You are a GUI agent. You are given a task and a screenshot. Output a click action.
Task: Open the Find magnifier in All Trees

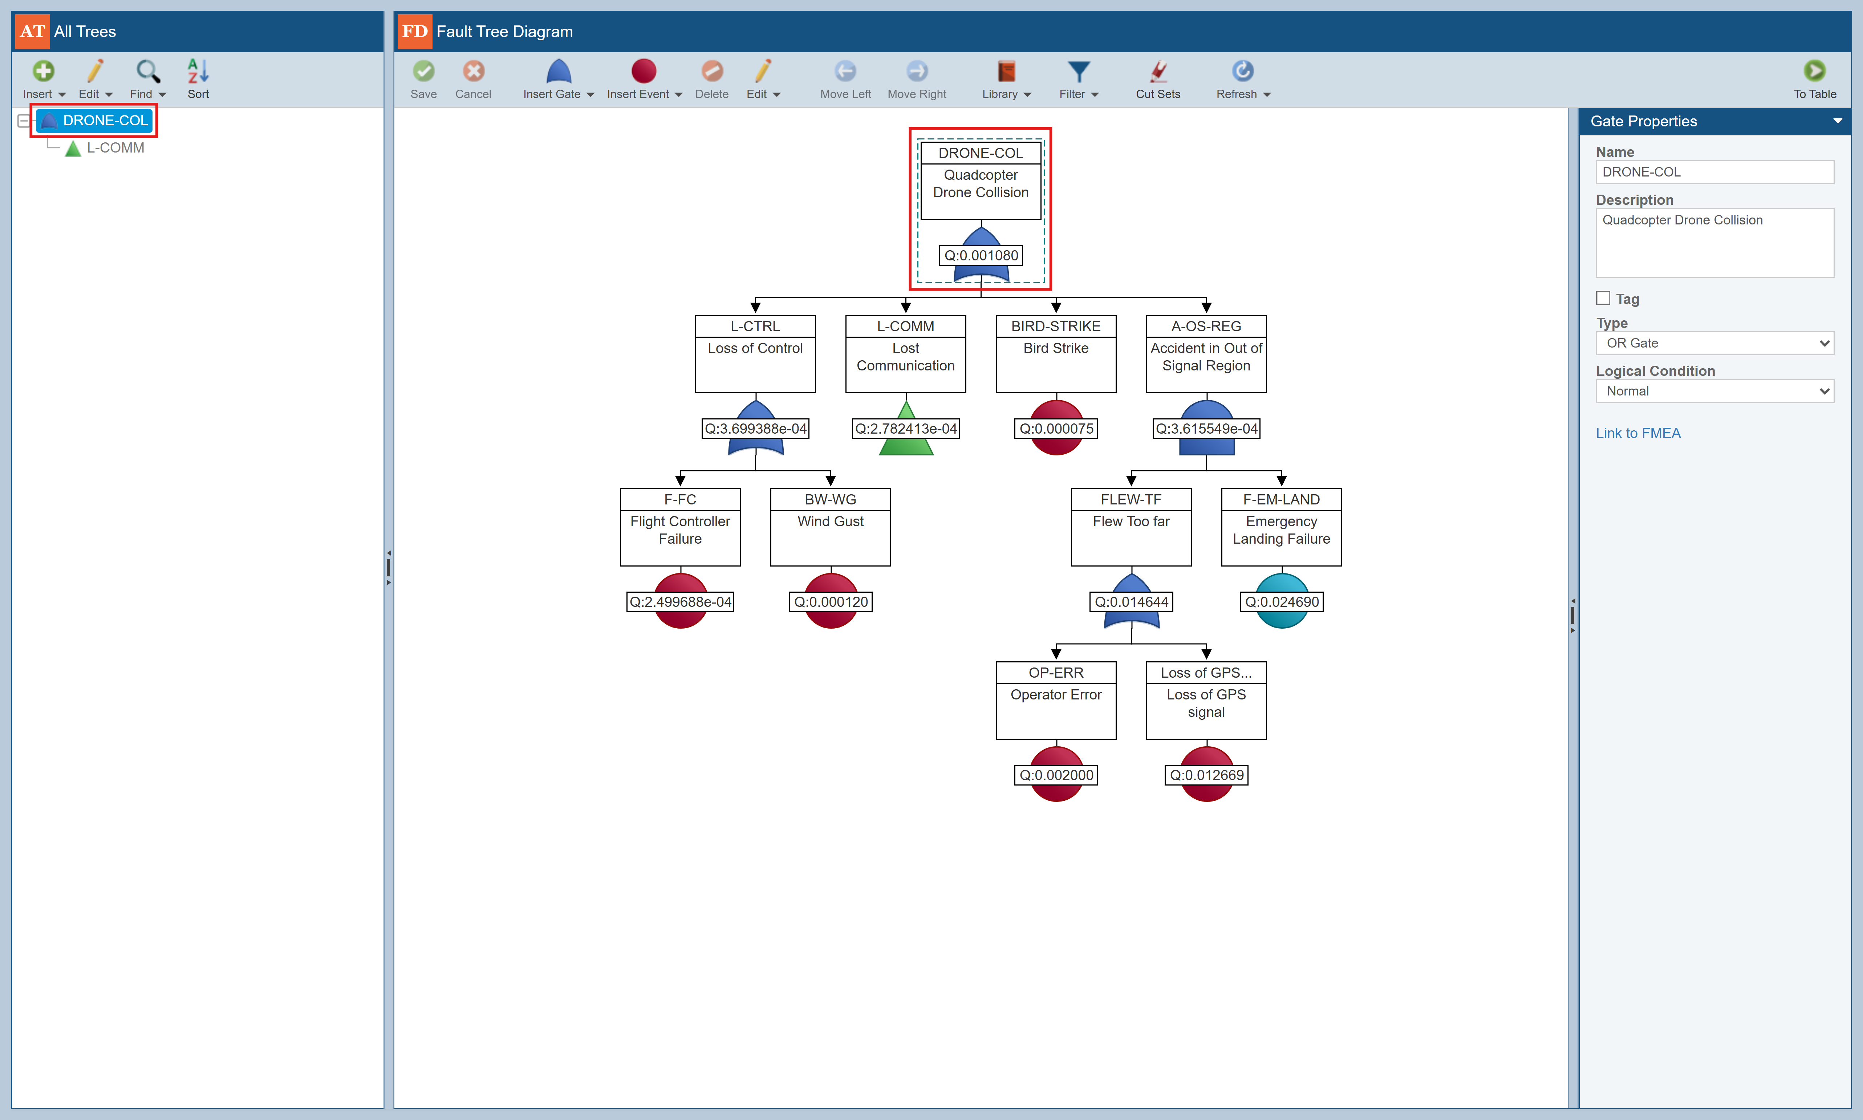pos(147,72)
